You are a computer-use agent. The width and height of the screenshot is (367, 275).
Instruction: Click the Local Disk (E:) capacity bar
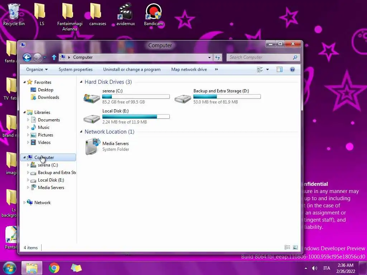tap(136, 116)
